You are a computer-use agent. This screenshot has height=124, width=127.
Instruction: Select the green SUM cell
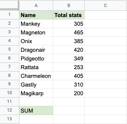coord(36,110)
